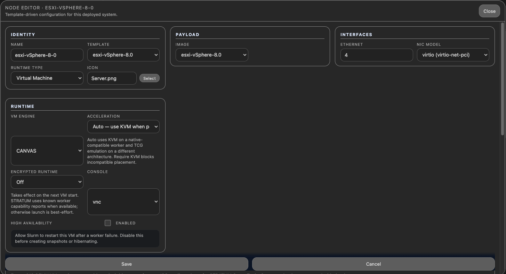Click the RUNTIME section heading
The width and height of the screenshot is (506, 274).
tap(23, 106)
